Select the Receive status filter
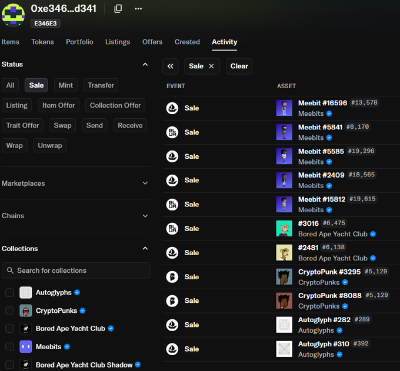400x371 pixels. [x=130, y=125]
